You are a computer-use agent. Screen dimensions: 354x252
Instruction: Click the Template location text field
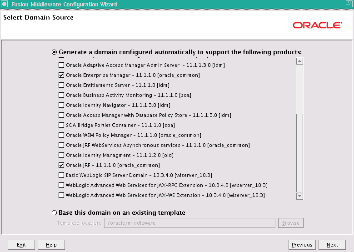tap(189, 223)
